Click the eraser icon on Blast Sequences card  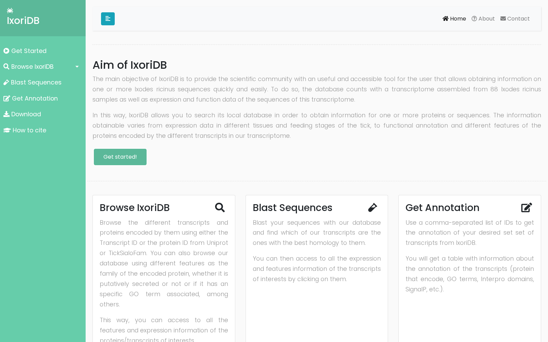(x=373, y=208)
